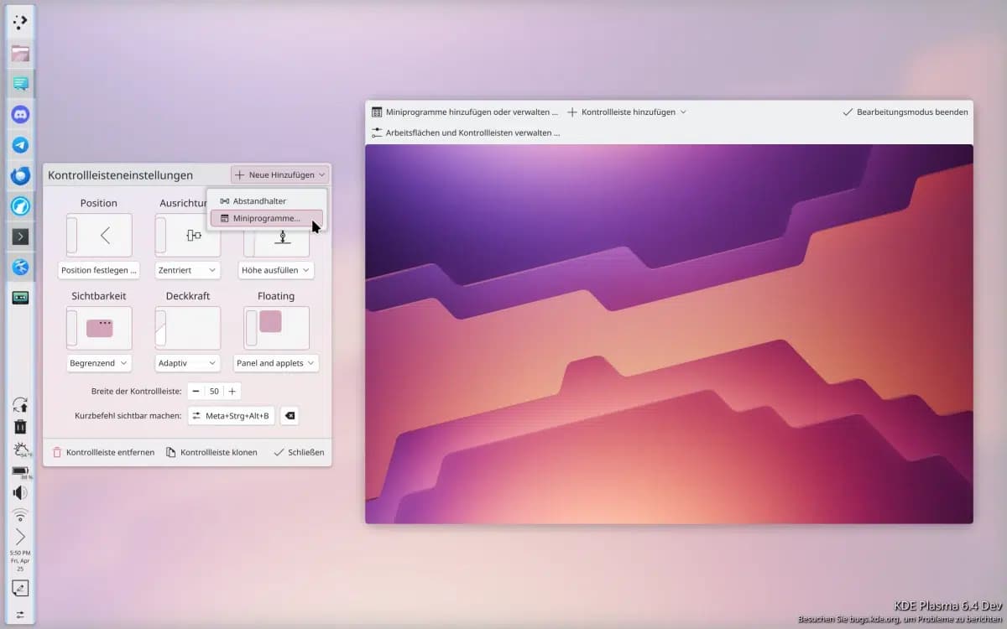Open the Adaptiv opacity dropdown
This screenshot has height=629, width=1007.
pyautogui.click(x=188, y=363)
